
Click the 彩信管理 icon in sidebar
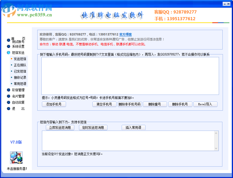coord(8,90)
